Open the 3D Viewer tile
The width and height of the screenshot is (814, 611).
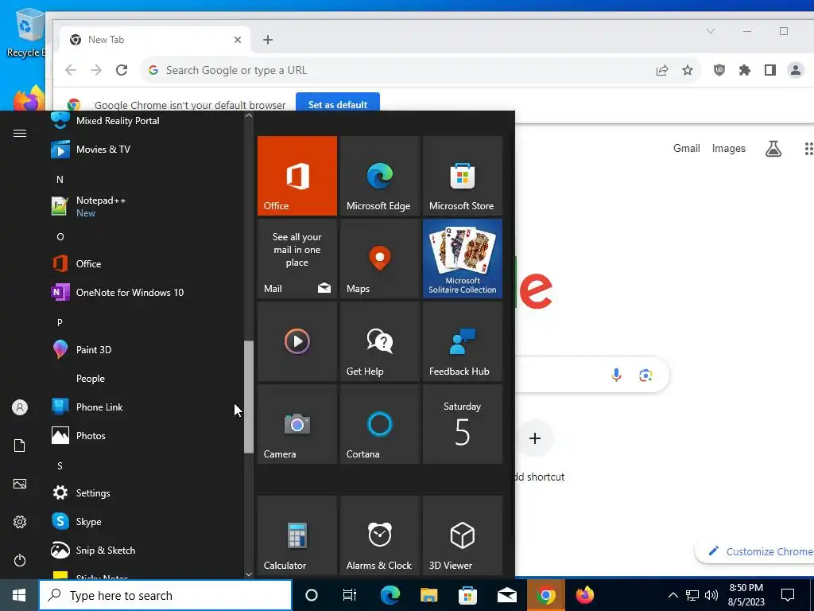(463, 535)
